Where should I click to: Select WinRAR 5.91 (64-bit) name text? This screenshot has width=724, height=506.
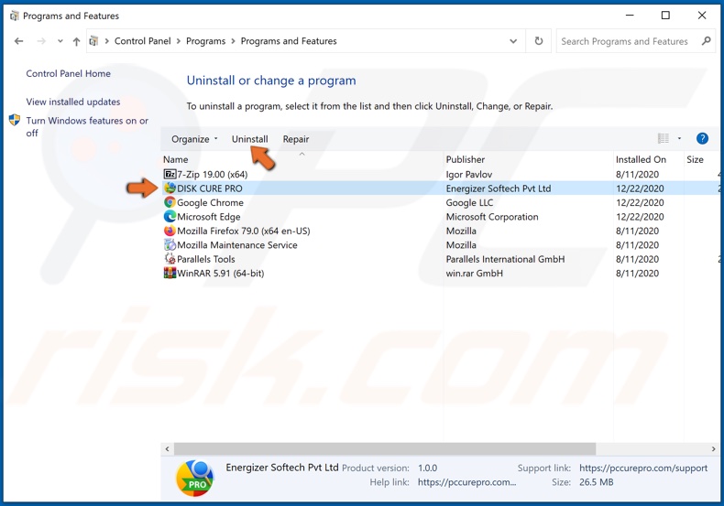click(x=221, y=274)
